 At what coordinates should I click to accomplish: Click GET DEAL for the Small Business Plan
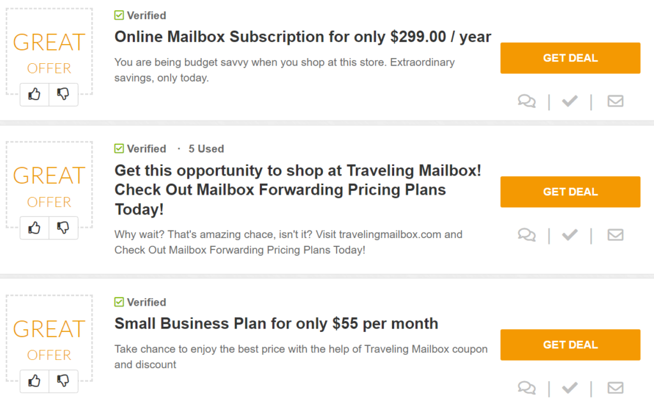tap(570, 345)
